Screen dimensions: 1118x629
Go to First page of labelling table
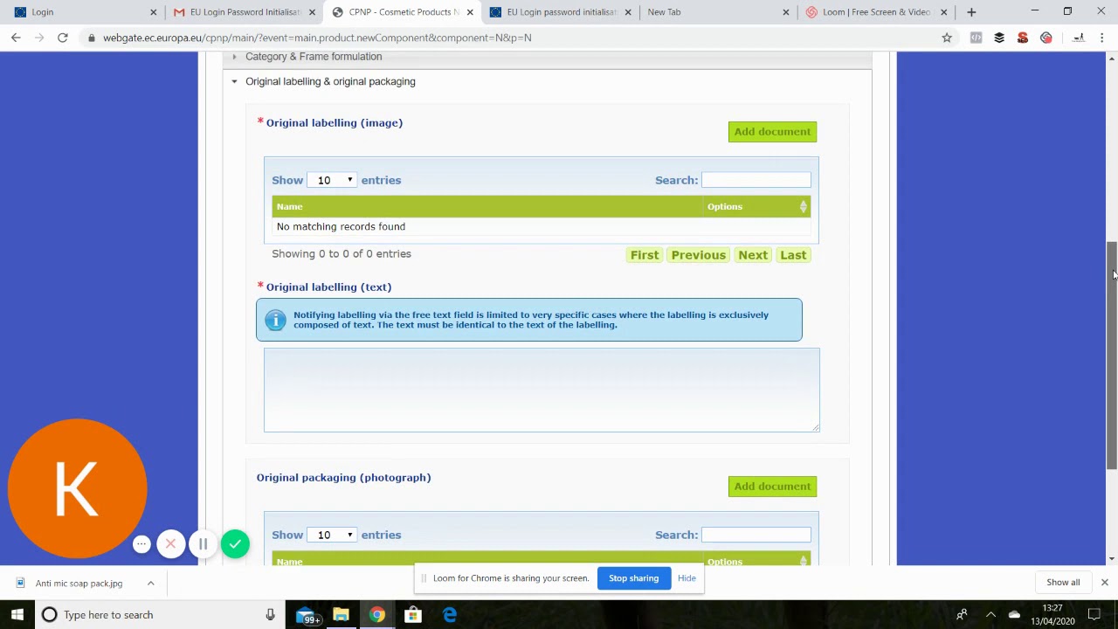pyautogui.click(x=645, y=255)
